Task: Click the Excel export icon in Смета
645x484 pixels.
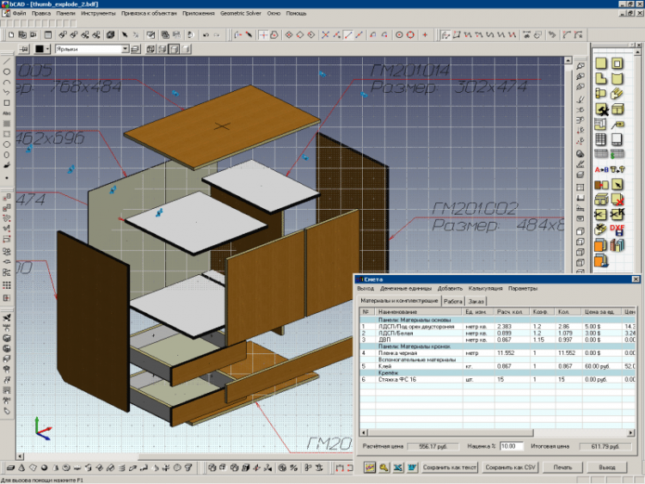Action: point(398,467)
